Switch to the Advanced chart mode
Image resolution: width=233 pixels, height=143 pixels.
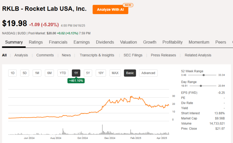point(148,73)
